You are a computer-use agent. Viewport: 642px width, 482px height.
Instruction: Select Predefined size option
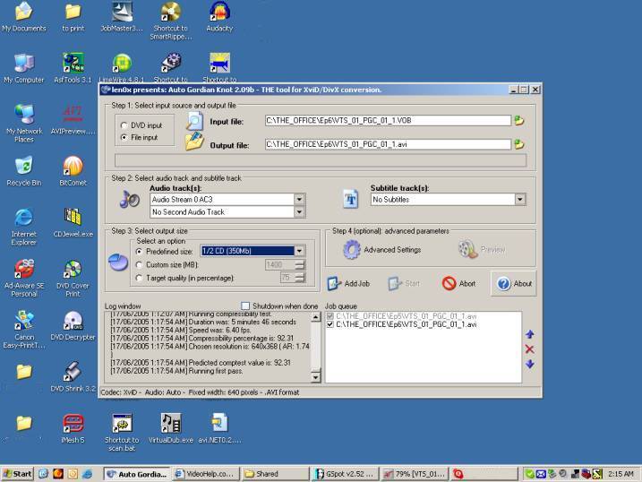coord(139,251)
